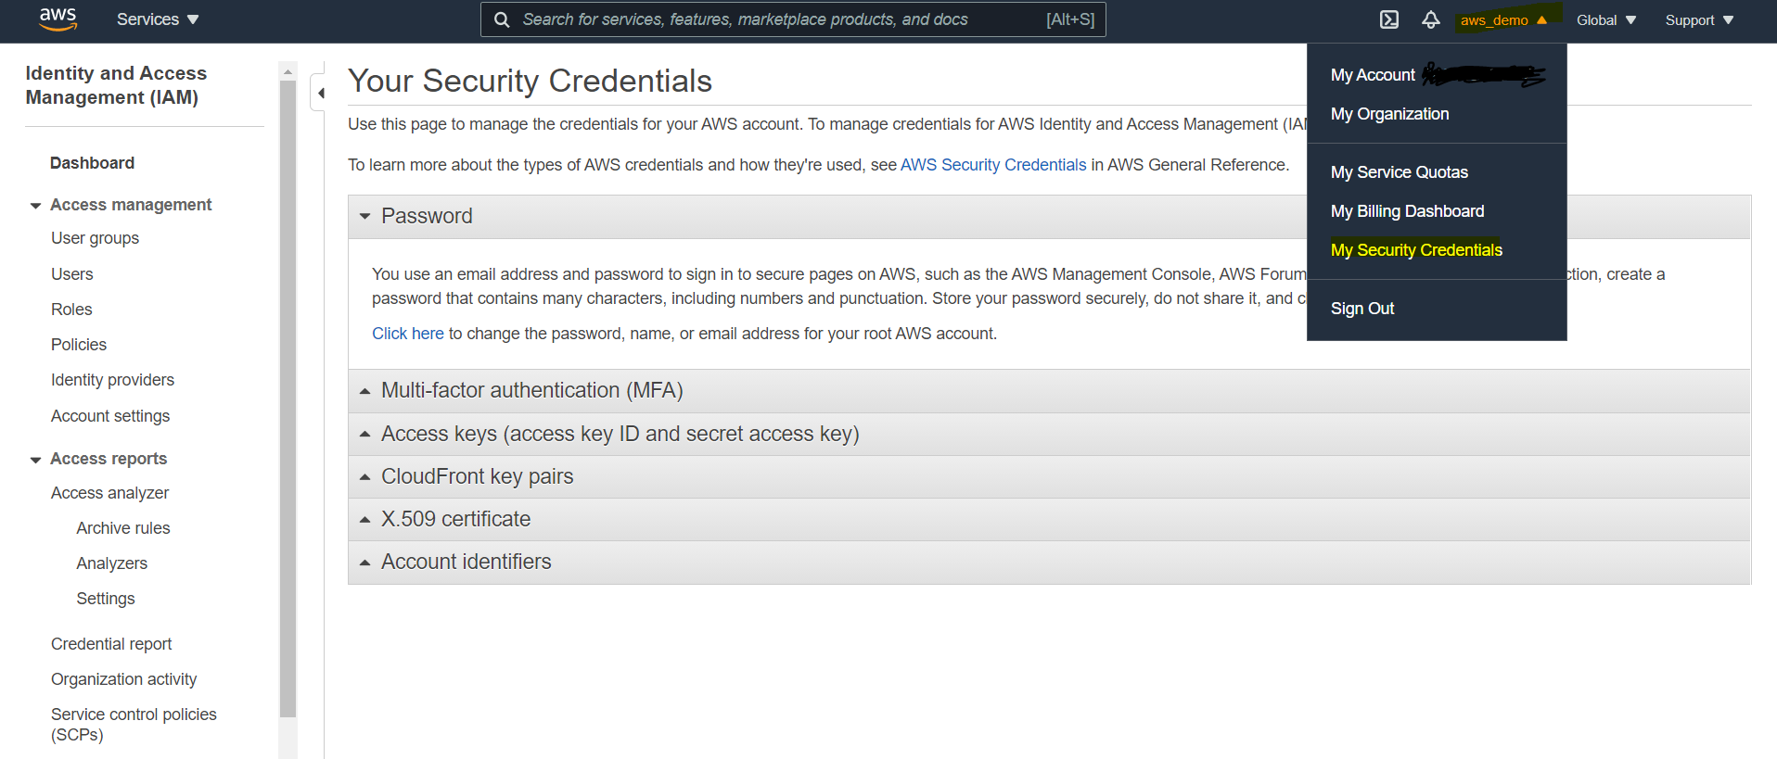Click the AWS logo home icon
This screenshot has height=759, width=1777.
[58, 19]
